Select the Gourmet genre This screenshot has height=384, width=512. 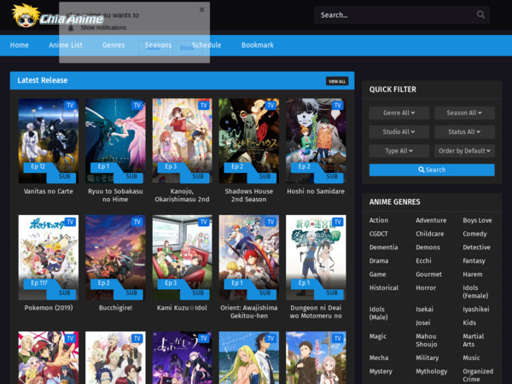[x=428, y=274]
